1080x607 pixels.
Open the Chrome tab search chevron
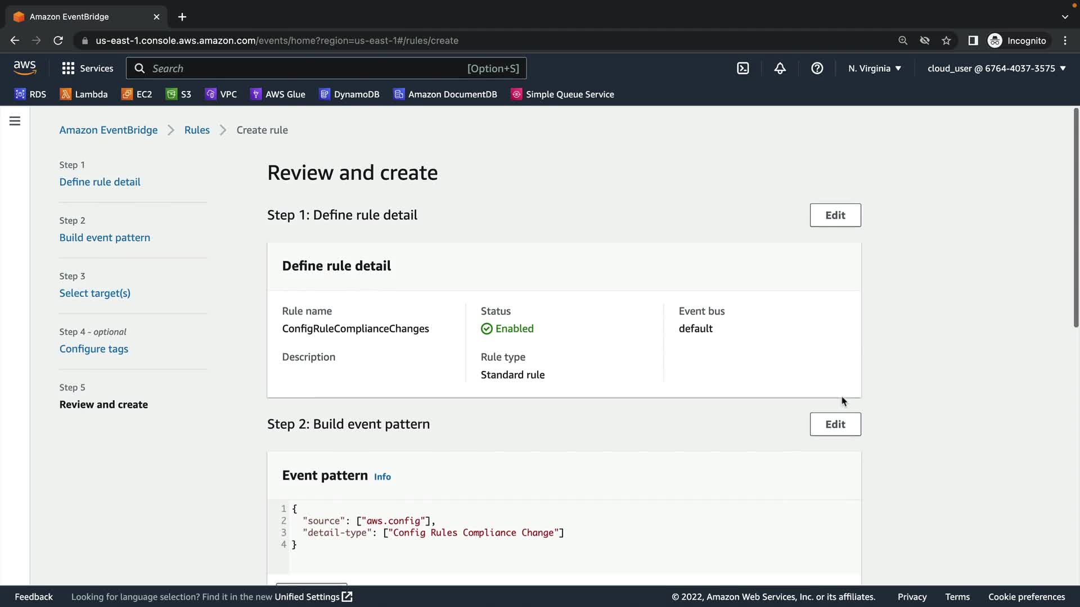[1065, 17]
